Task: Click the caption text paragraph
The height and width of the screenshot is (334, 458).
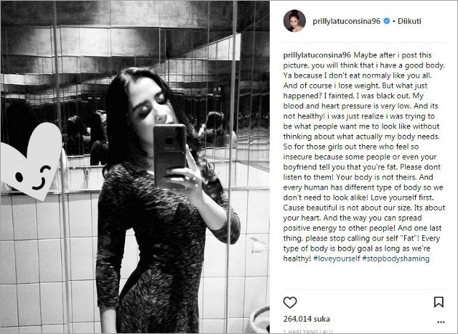Action: (364, 157)
